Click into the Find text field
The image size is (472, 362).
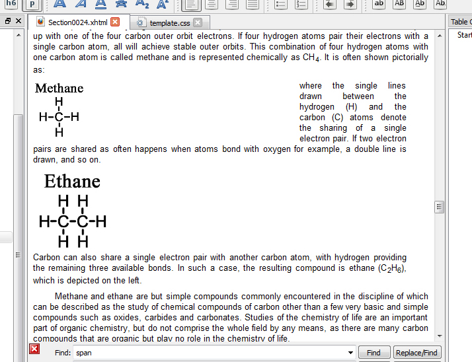coord(210,353)
